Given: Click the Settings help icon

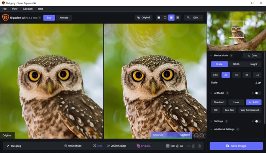Looking at the screenshot, I should 226,121.
